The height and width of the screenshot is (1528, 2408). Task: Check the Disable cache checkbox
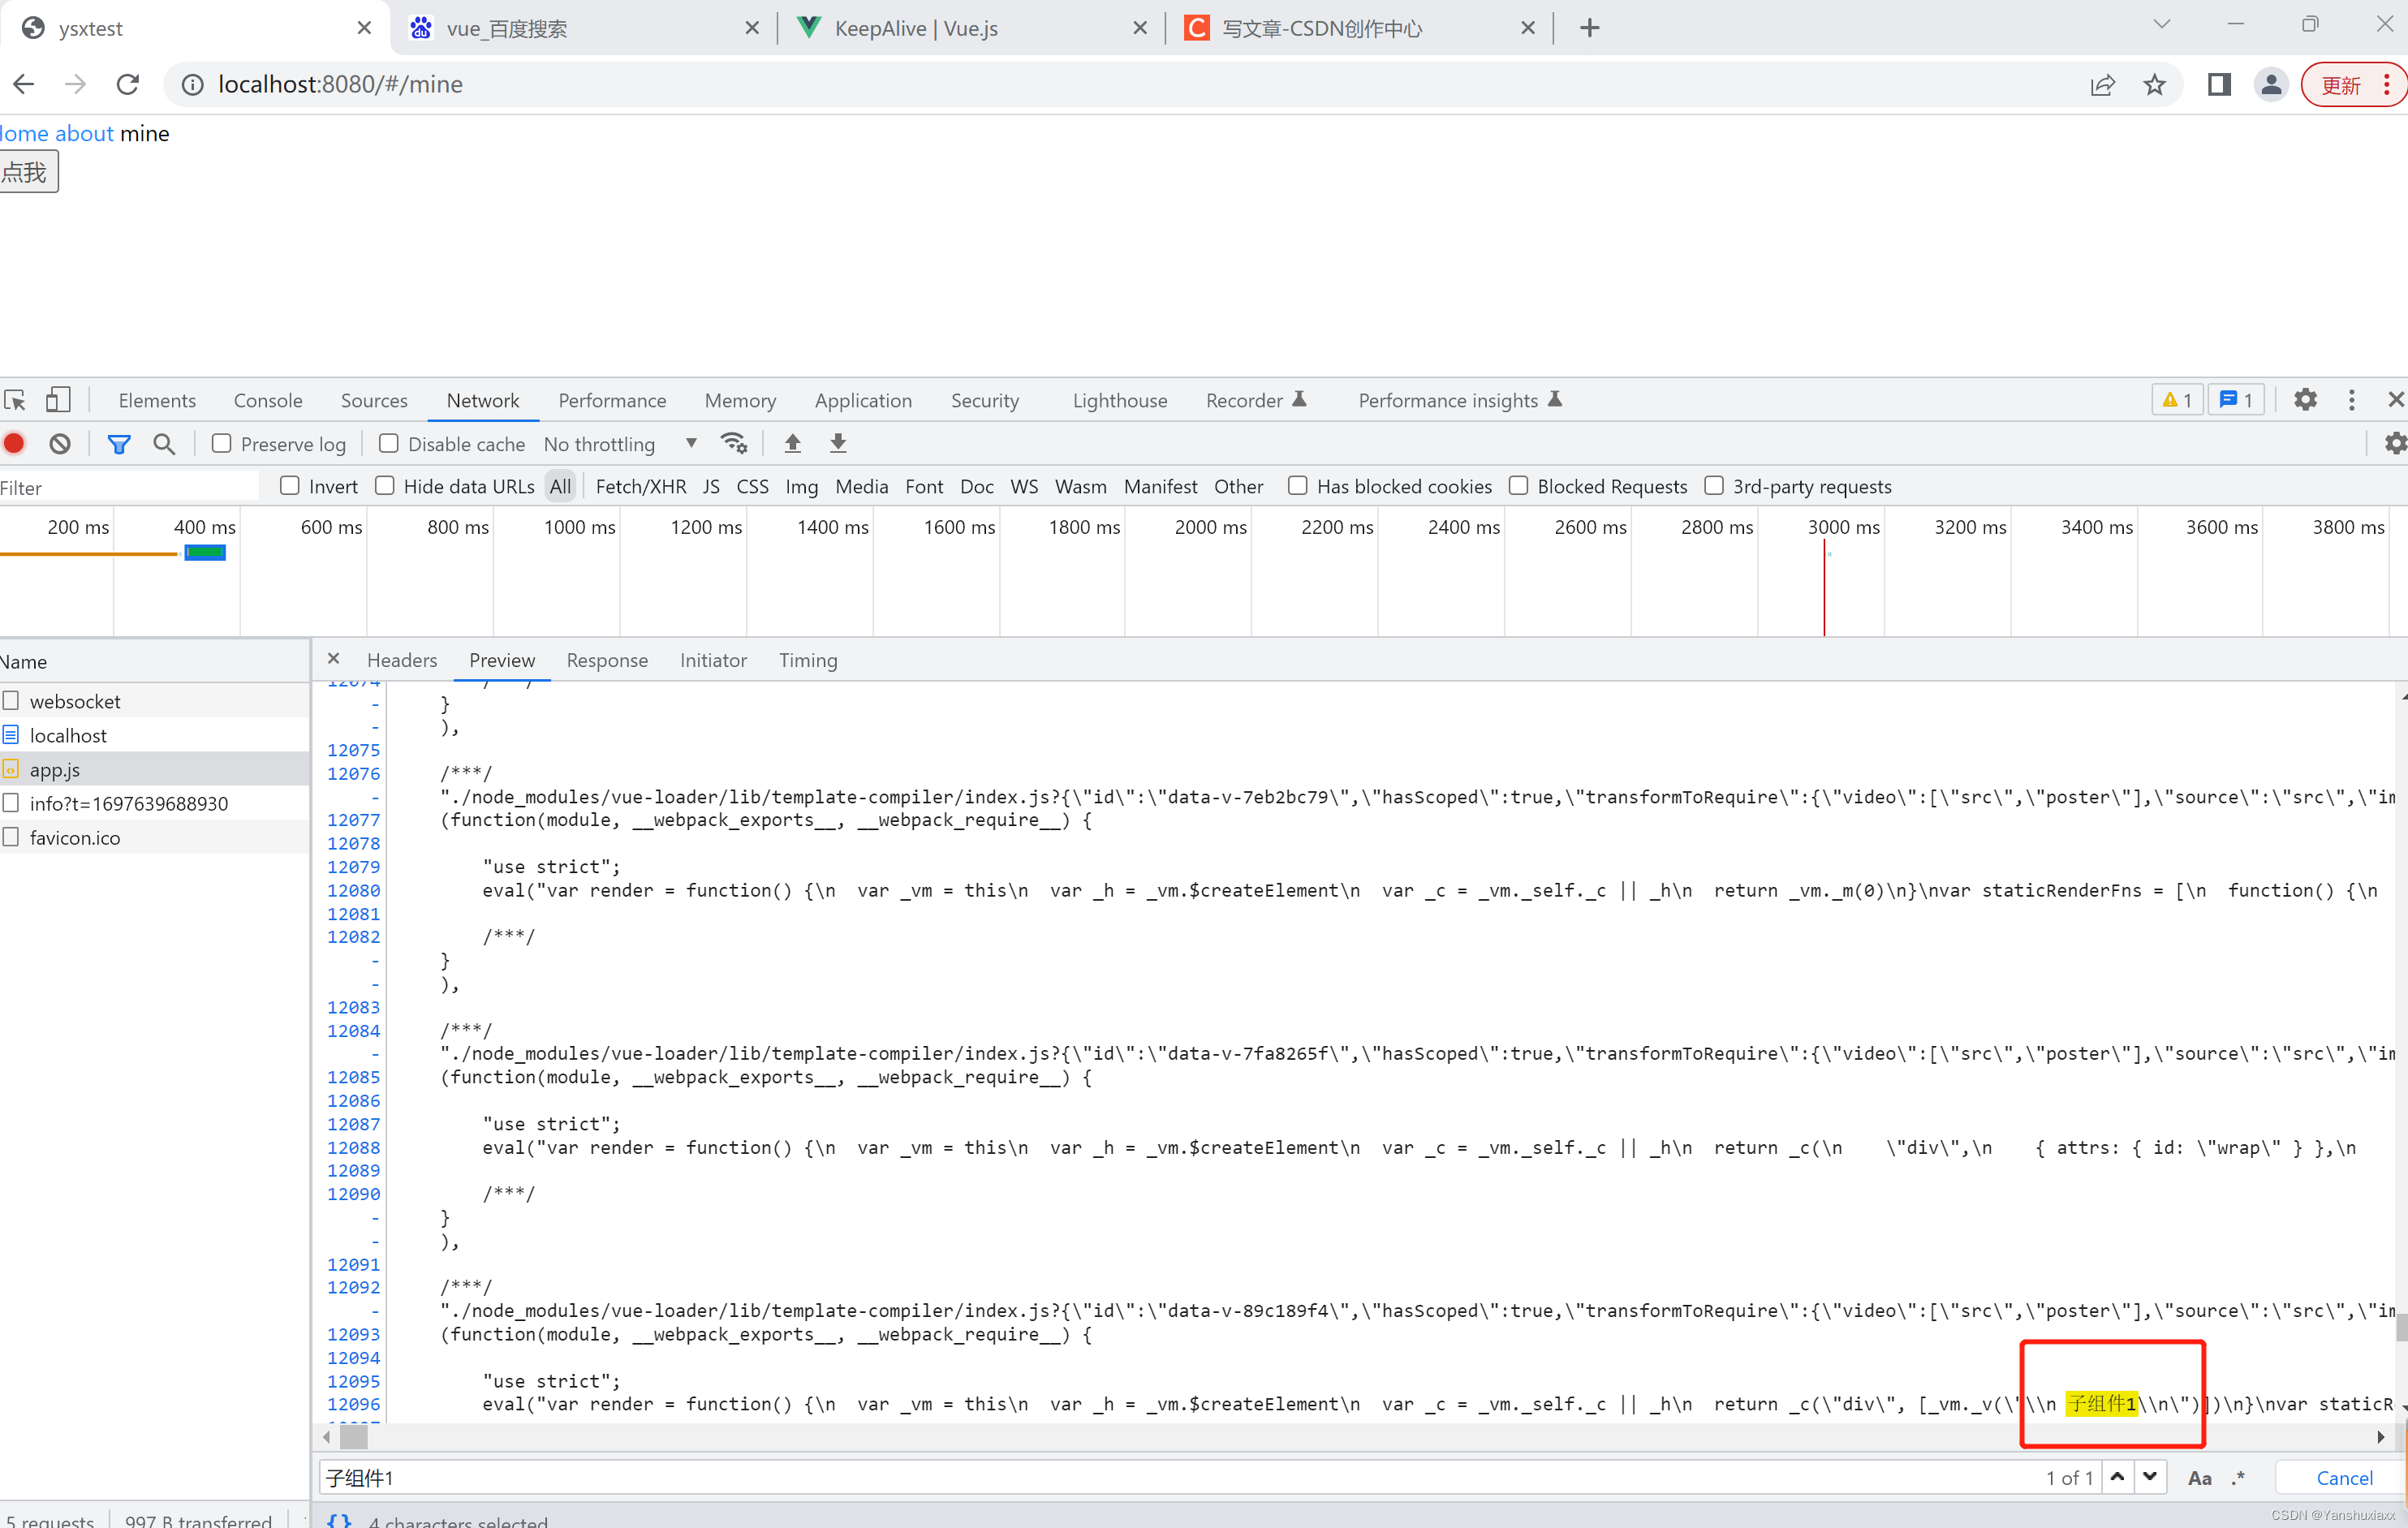[389, 443]
